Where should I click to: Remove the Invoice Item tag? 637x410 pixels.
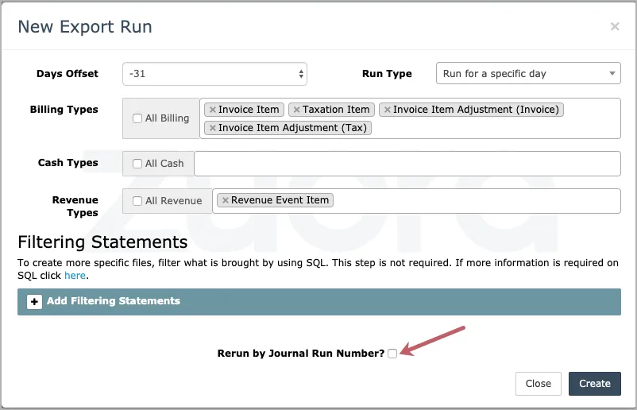point(213,110)
